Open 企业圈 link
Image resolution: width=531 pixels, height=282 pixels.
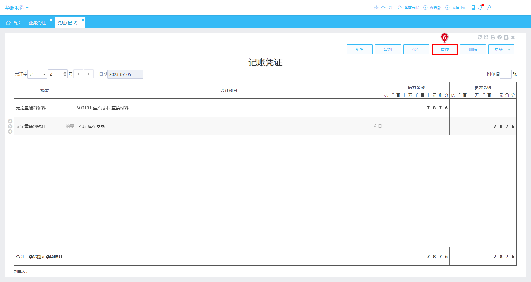tap(383, 8)
